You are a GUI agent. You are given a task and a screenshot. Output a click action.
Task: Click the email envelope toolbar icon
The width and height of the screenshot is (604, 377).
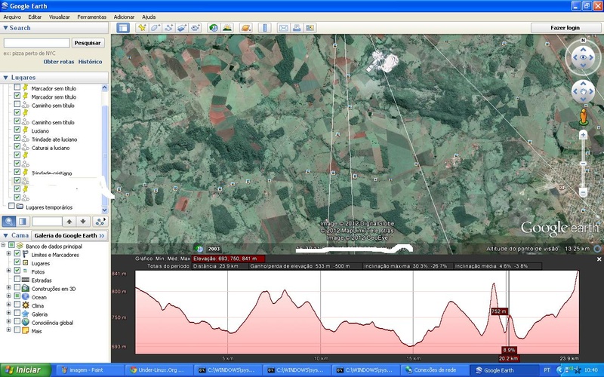(284, 28)
